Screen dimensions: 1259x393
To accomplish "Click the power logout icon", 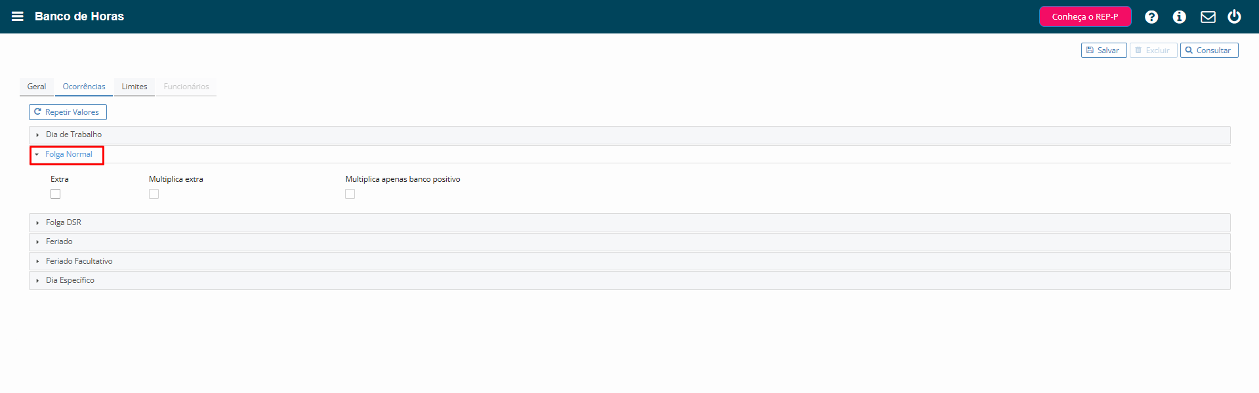I will 1234,16.
